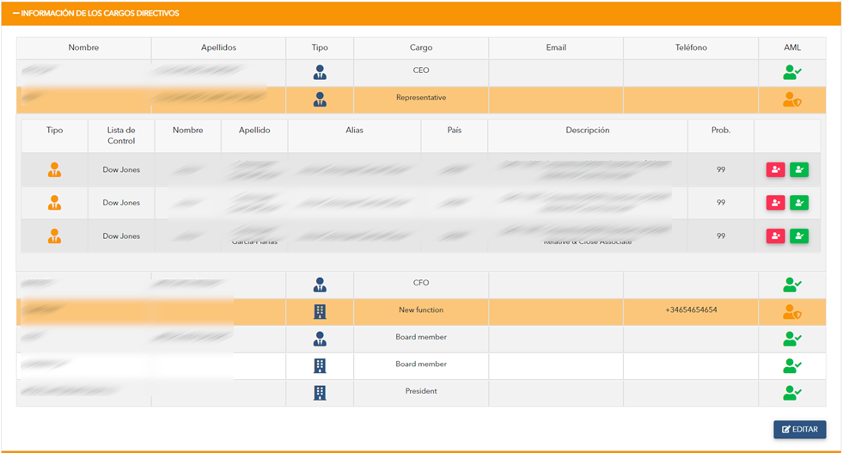Click the building type icon in President row
The height and width of the screenshot is (453, 843).
click(320, 393)
